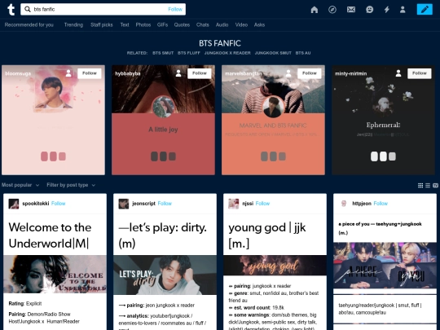Open the BTS FLUFF related tag

tap(189, 53)
